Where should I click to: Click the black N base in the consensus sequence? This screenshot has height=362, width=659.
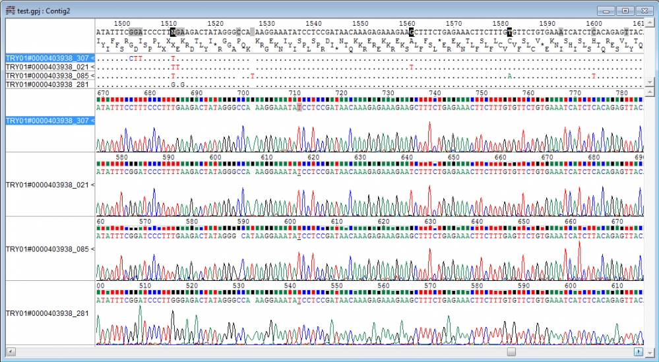click(x=173, y=32)
